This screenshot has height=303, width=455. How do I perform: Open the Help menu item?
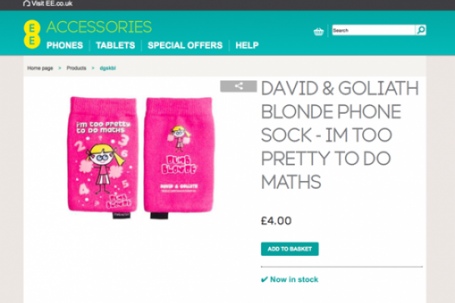coord(247,45)
